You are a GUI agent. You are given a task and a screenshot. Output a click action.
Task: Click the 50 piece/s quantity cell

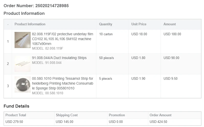(107, 58)
